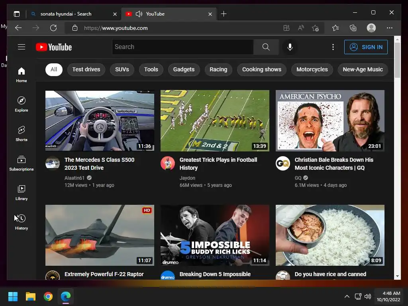View site information lock icon

click(75, 28)
